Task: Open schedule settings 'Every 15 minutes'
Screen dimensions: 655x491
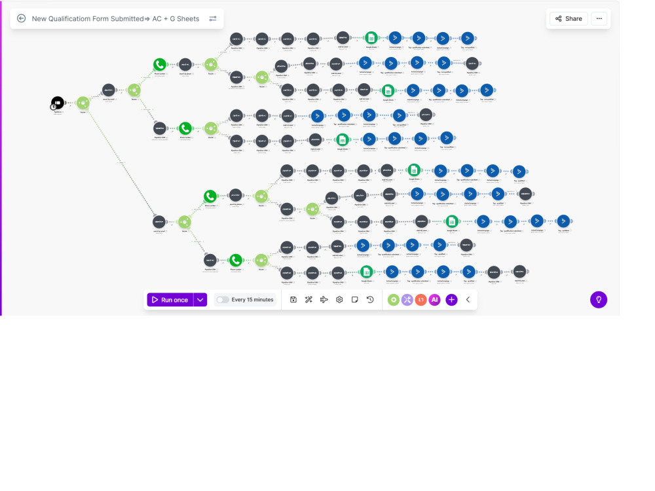Action: coord(252,300)
